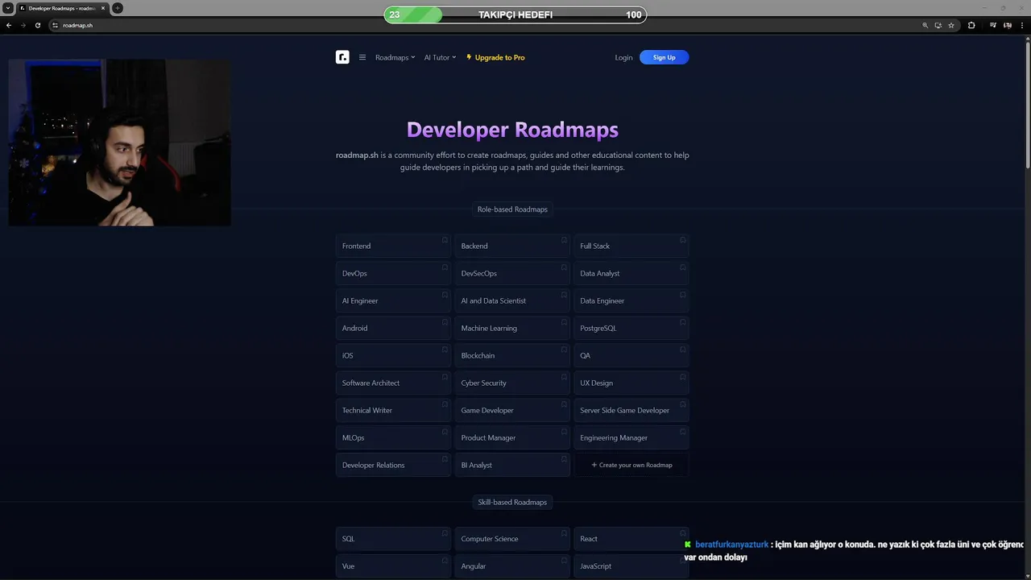Open the Developer Relations roadmap
The width and height of the screenshot is (1031, 580).
pyautogui.click(x=393, y=465)
